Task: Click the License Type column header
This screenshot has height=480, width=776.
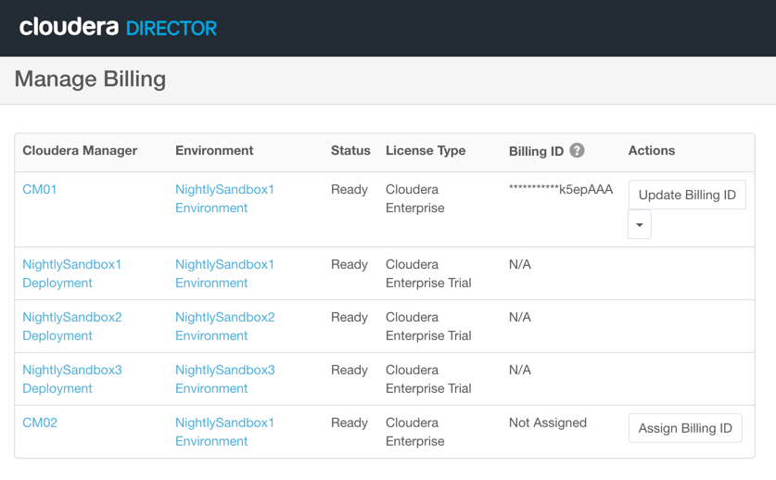Action: tap(426, 150)
